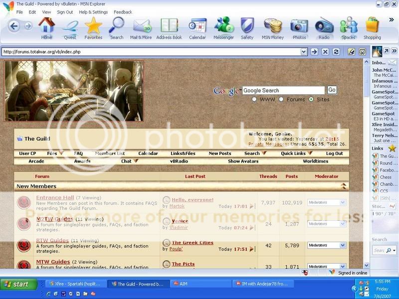The height and width of the screenshot is (299, 399).
Task: Open Mail & More envelope icon
Action: pos(141,29)
